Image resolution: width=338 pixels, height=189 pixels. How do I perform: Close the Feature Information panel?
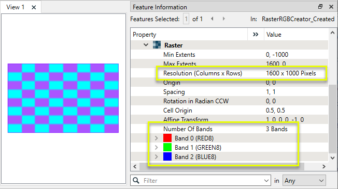tap(331, 7)
